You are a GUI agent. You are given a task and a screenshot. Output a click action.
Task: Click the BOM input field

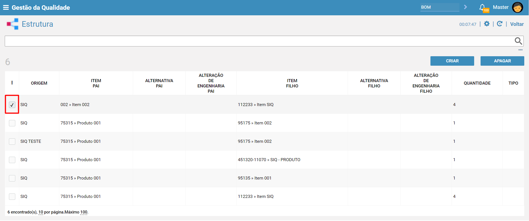[440, 7]
